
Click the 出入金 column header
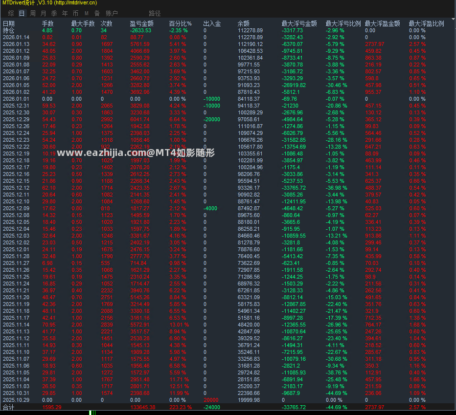[212, 23]
